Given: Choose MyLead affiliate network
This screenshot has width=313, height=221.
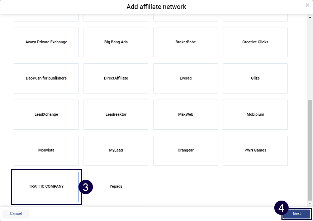Looking at the screenshot, I should (x=116, y=150).
